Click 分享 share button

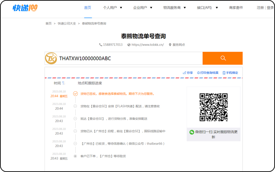pos(188,73)
